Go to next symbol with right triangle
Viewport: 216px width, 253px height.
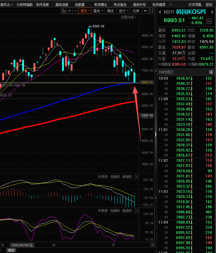[212, 12]
